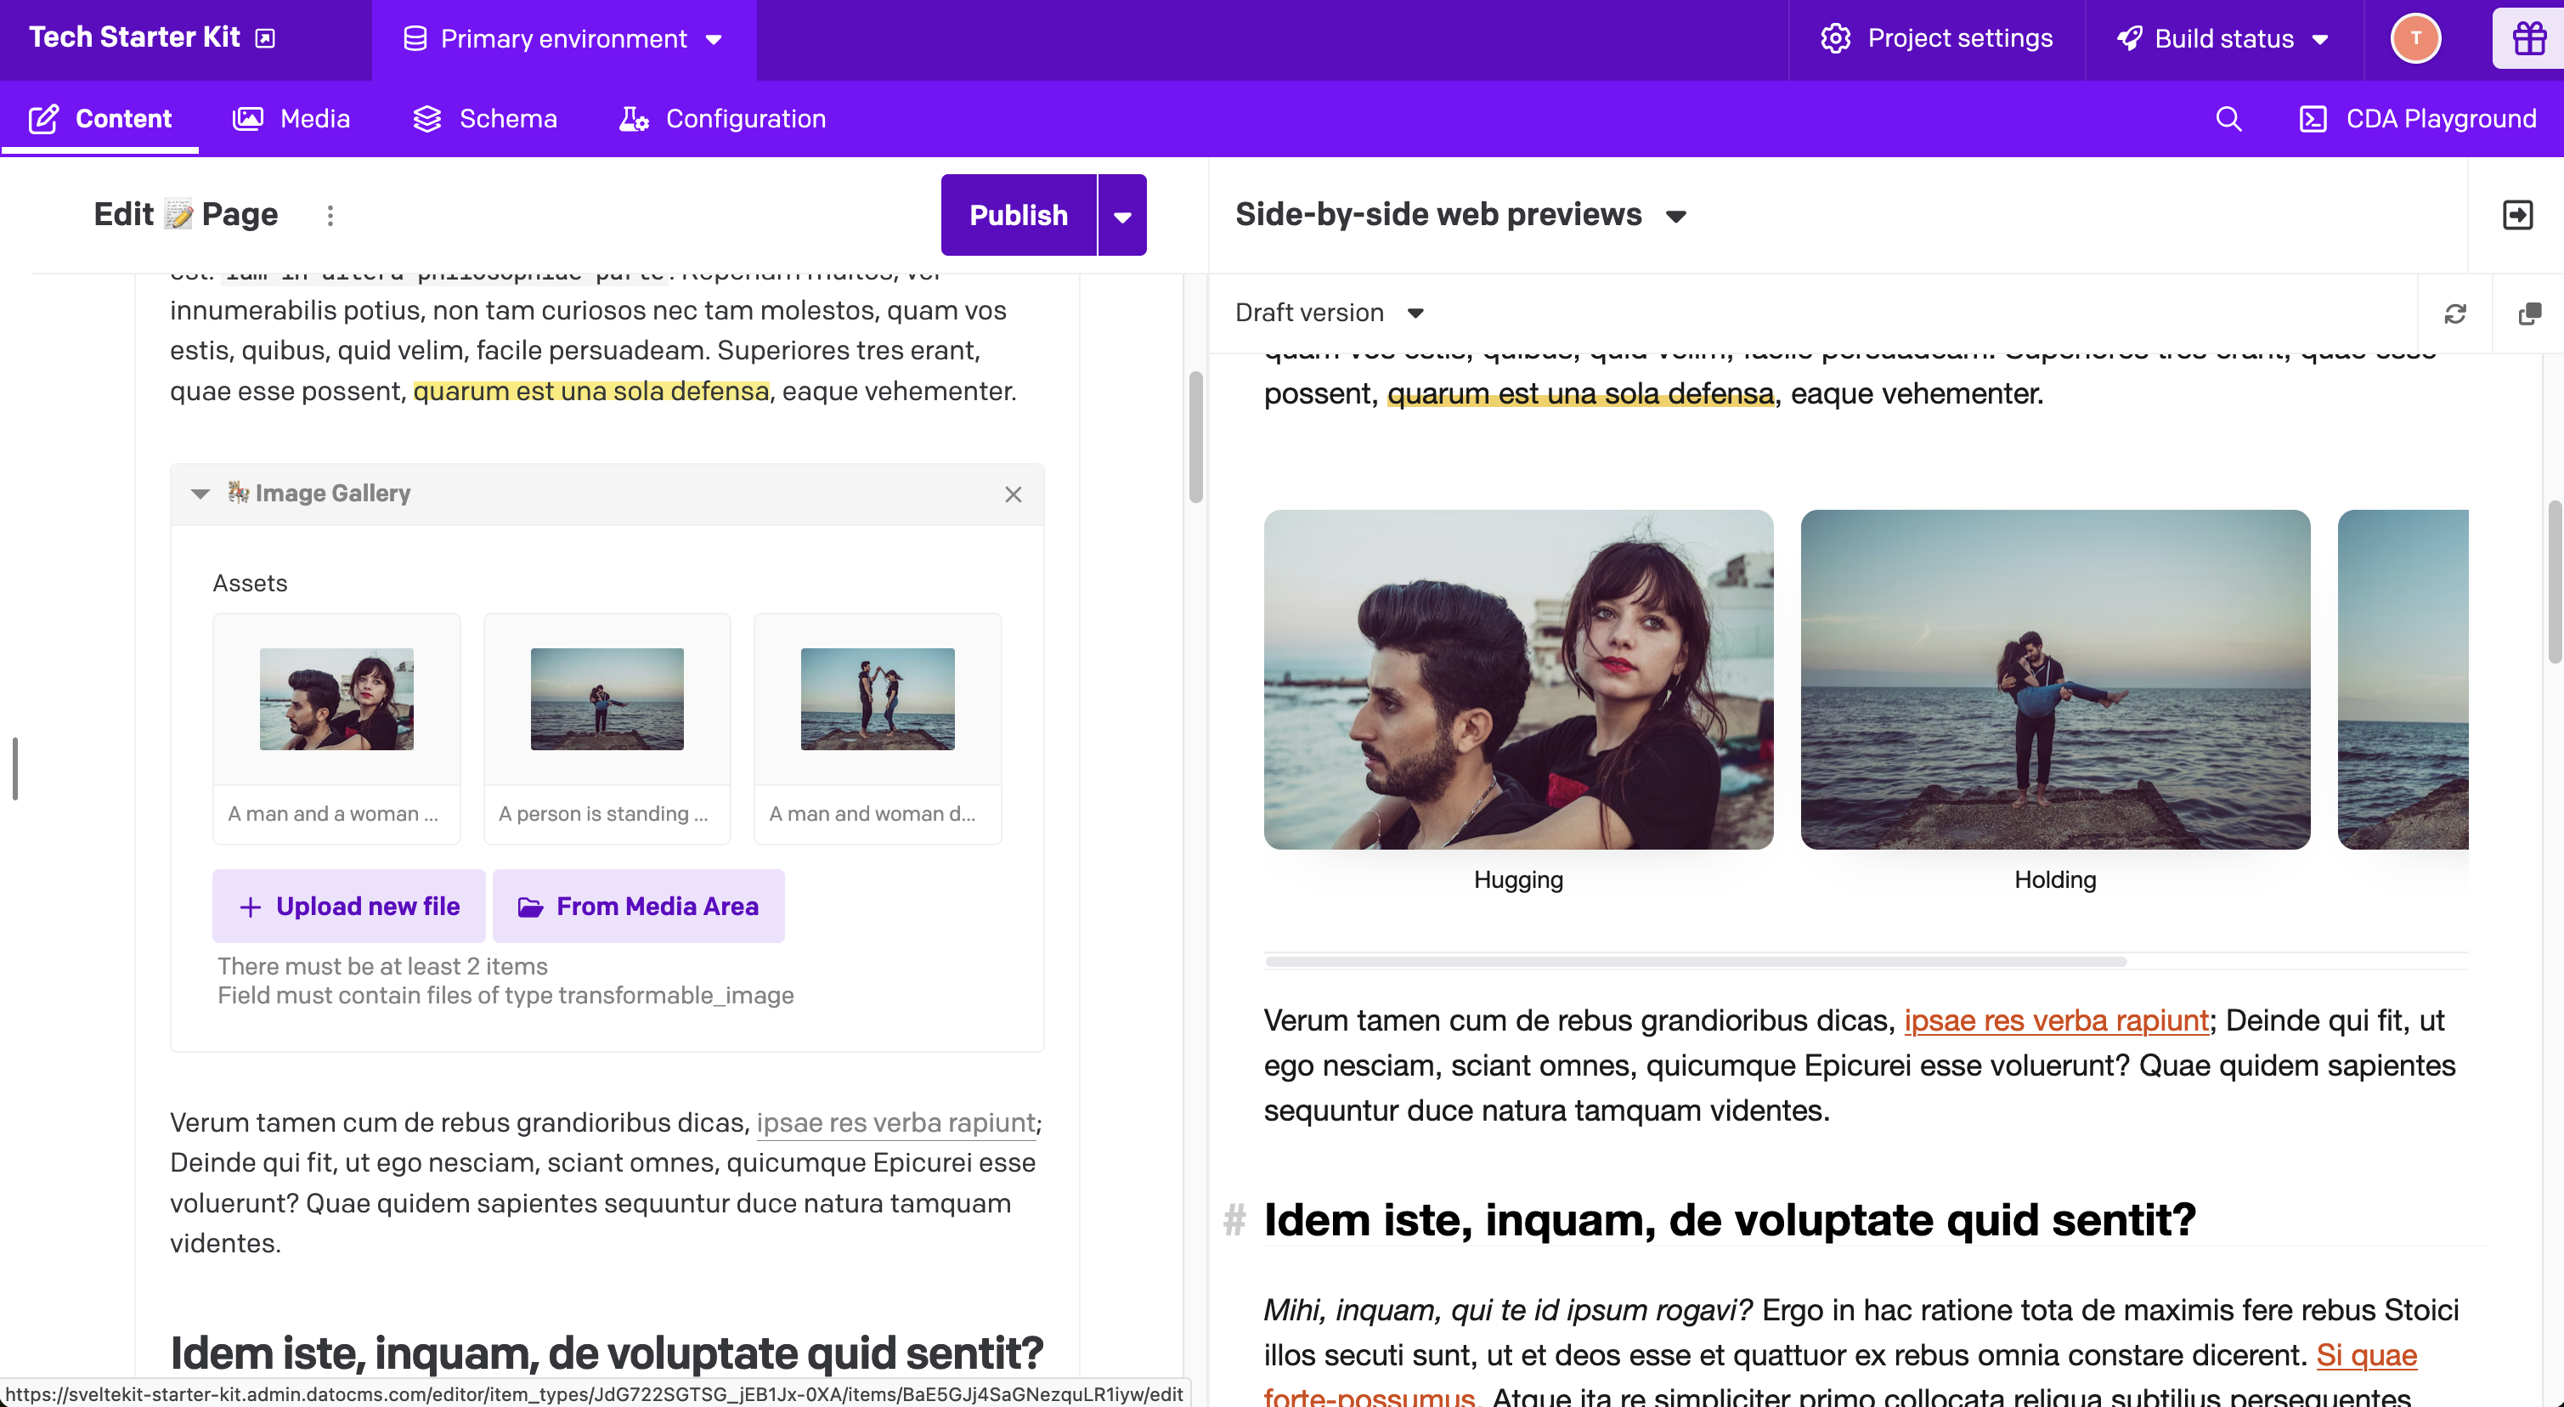Select the 'A person is standing' asset thumbnail
This screenshot has width=2564, height=1407.
(606, 699)
